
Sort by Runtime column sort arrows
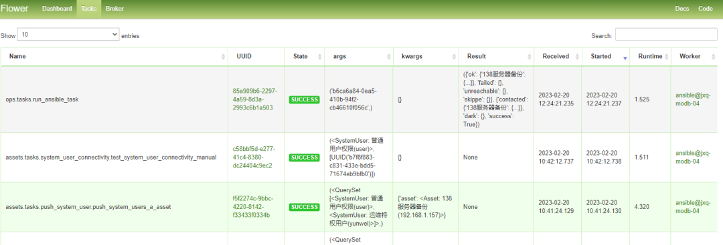[x=667, y=57]
